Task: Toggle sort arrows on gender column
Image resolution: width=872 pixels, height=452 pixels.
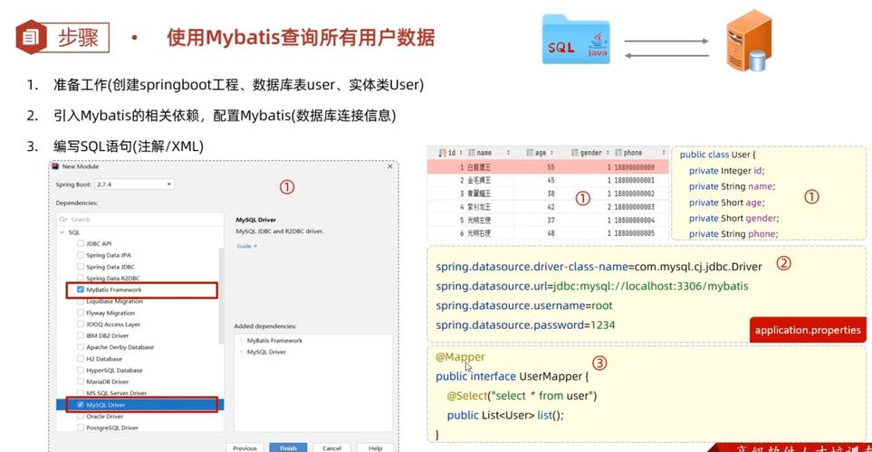Action: click(x=608, y=152)
